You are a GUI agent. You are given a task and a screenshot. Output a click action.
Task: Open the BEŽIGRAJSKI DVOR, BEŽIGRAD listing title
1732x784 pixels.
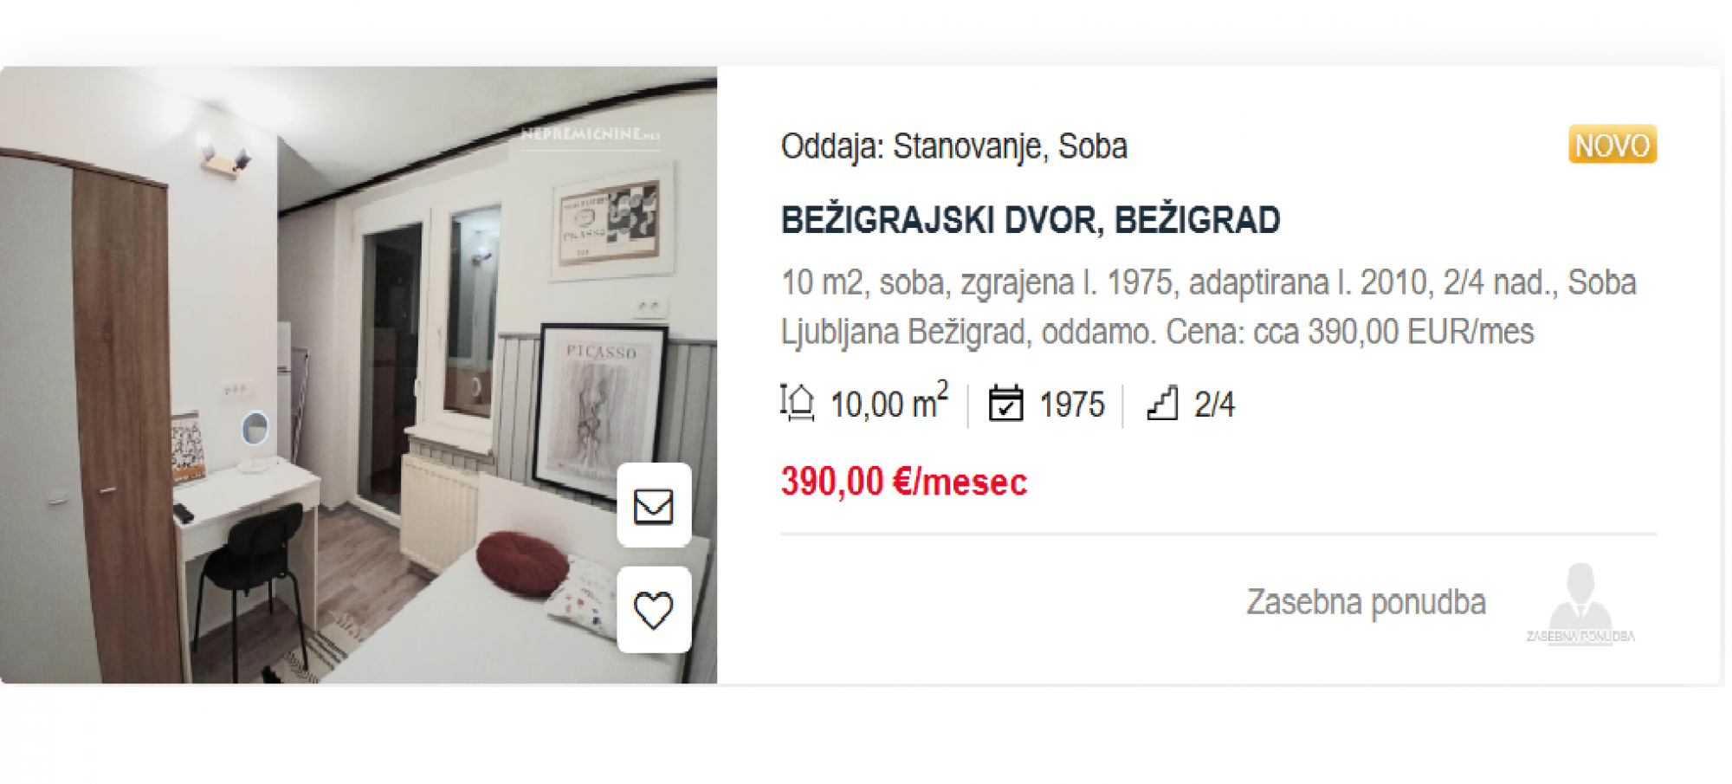click(1031, 220)
